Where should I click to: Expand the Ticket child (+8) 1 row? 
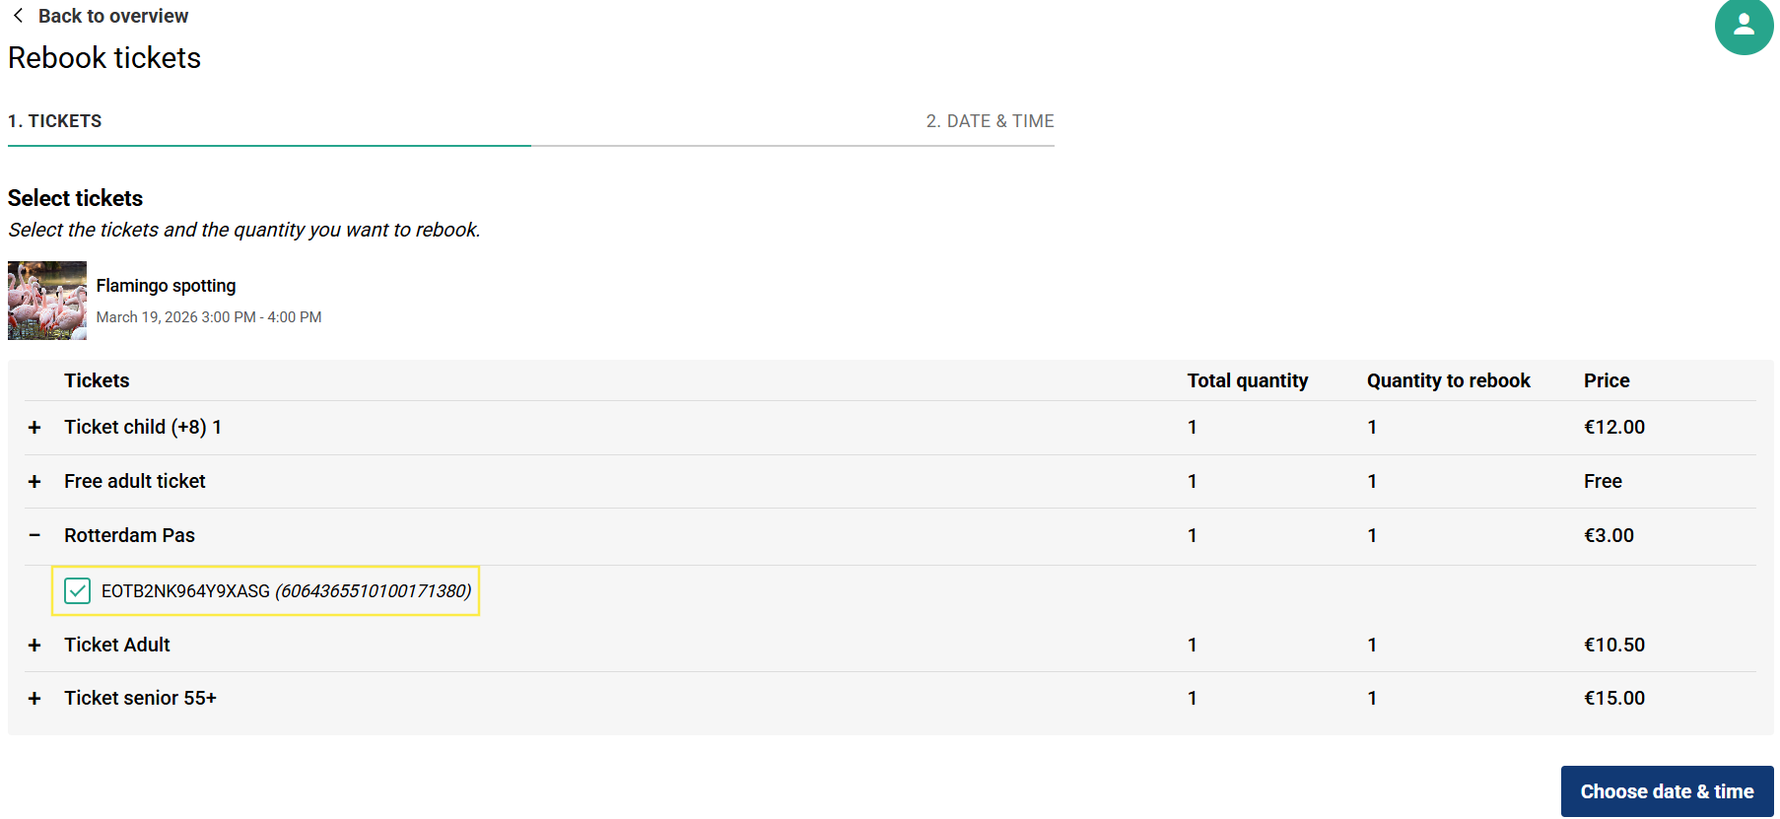click(34, 428)
